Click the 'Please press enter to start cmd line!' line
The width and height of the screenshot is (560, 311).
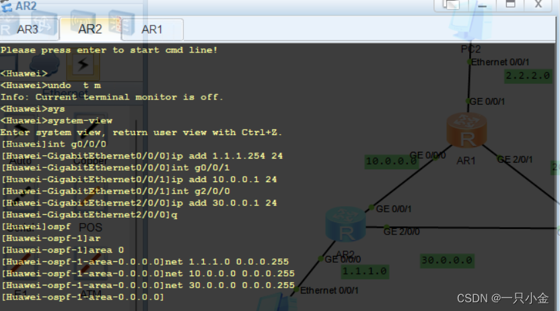(109, 50)
